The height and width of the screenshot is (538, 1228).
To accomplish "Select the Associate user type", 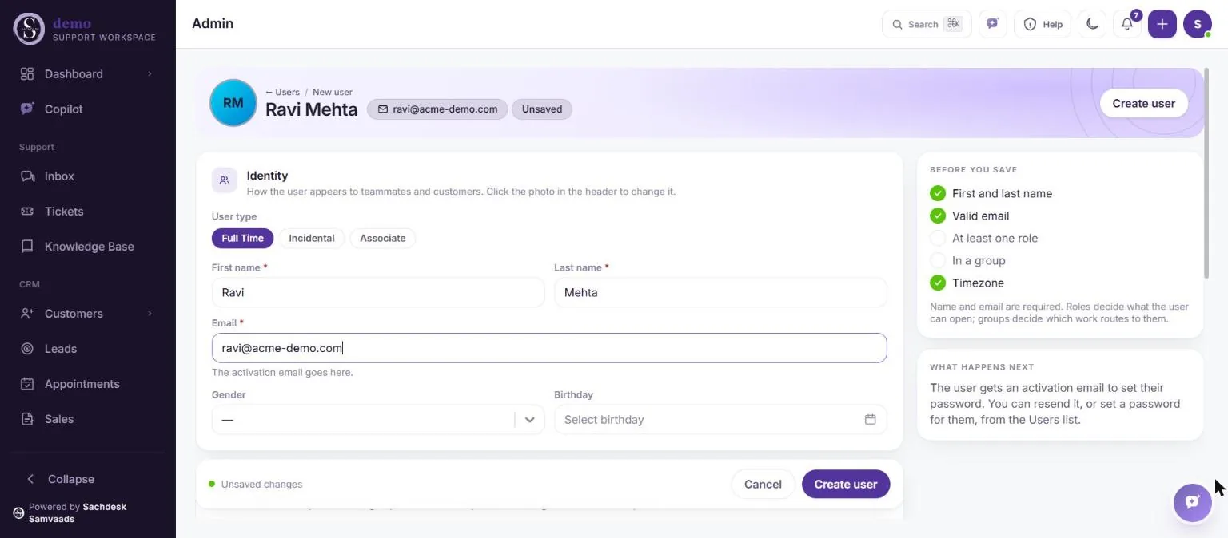I will pos(382,238).
